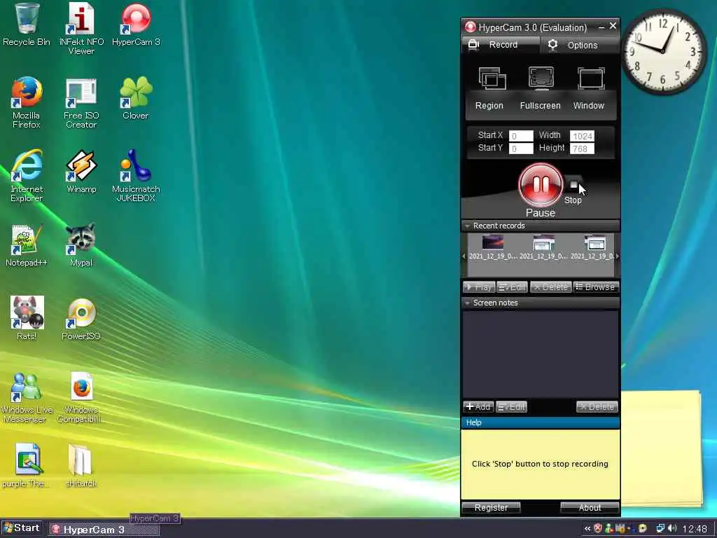Select the Musicmatch JUKEBOX shortcut
Screen dimensions: 717x538
pos(136,176)
